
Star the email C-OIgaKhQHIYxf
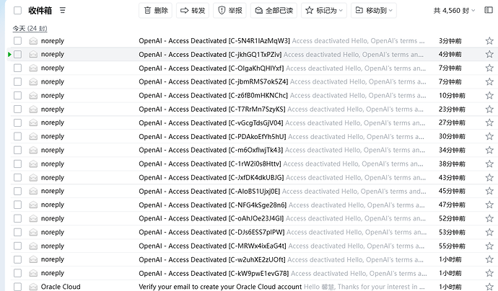click(489, 68)
